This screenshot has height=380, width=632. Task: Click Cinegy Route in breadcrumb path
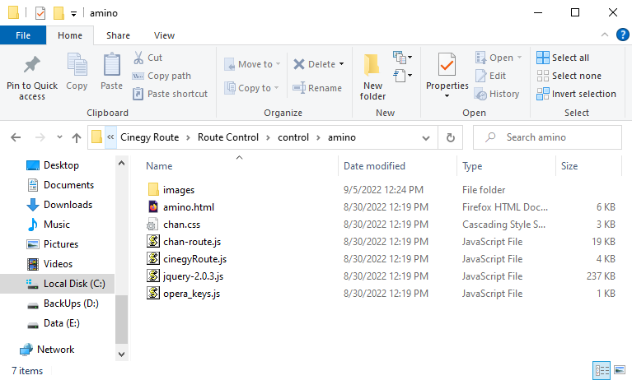point(149,137)
